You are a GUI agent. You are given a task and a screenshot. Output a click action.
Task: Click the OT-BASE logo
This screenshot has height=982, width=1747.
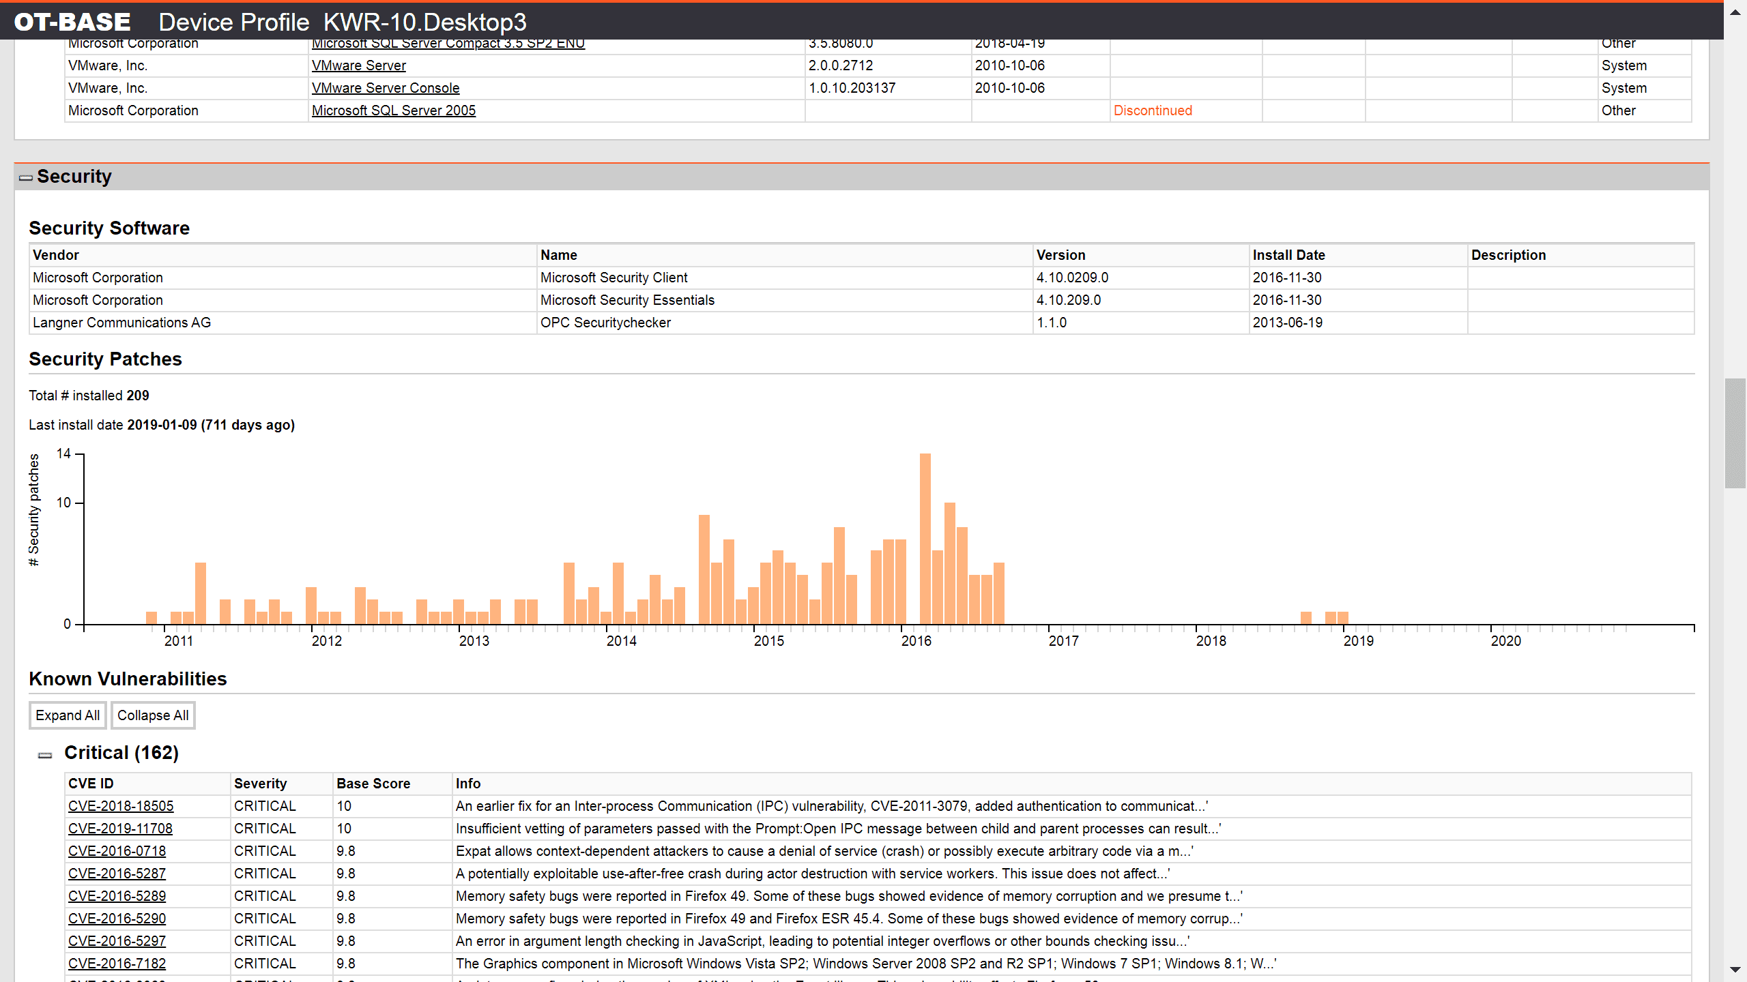(x=72, y=22)
